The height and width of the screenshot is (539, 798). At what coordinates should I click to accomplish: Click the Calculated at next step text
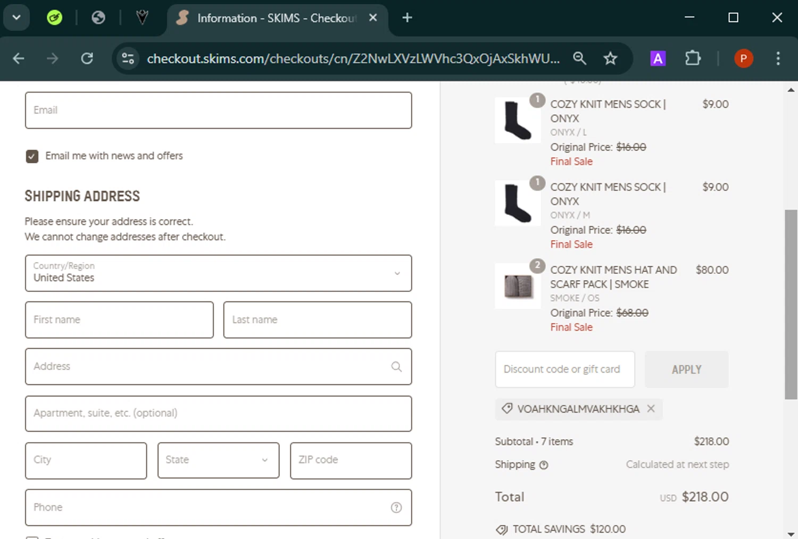pyautogui.click(x=677, y=465)
